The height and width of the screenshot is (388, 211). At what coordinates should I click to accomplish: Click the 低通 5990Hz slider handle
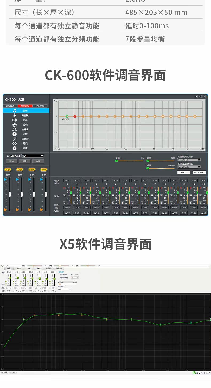click(x=148, y=168)
